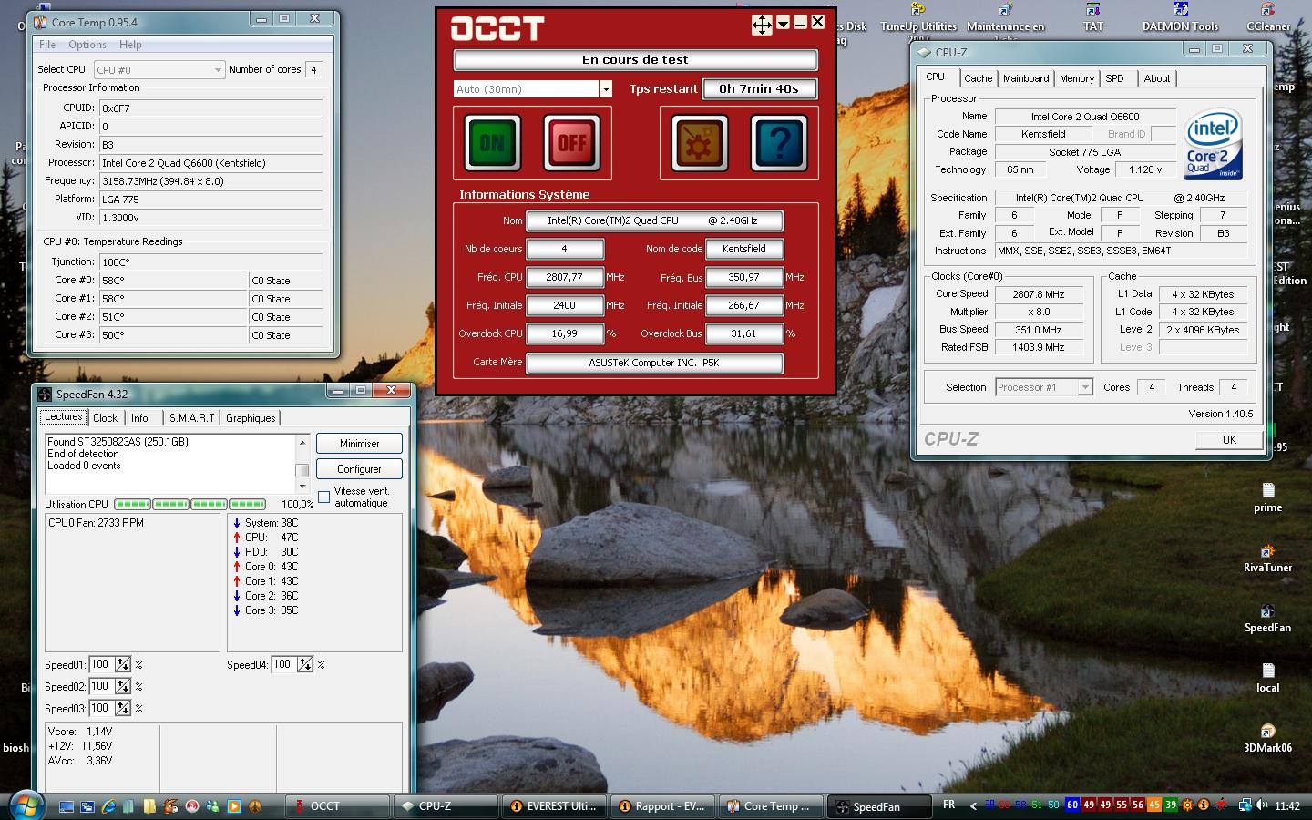This screenshot has width=1312, height=820.
Task: Switch to CPU-Z Memory tab
Action: (x=1077, y=78)
